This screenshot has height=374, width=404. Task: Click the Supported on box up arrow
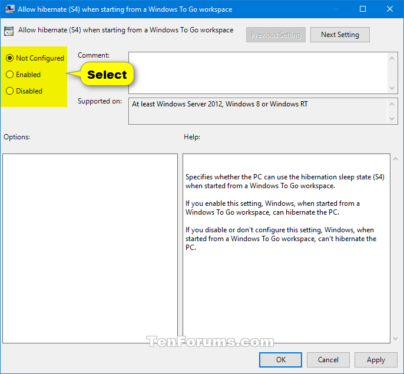[392, 104]
